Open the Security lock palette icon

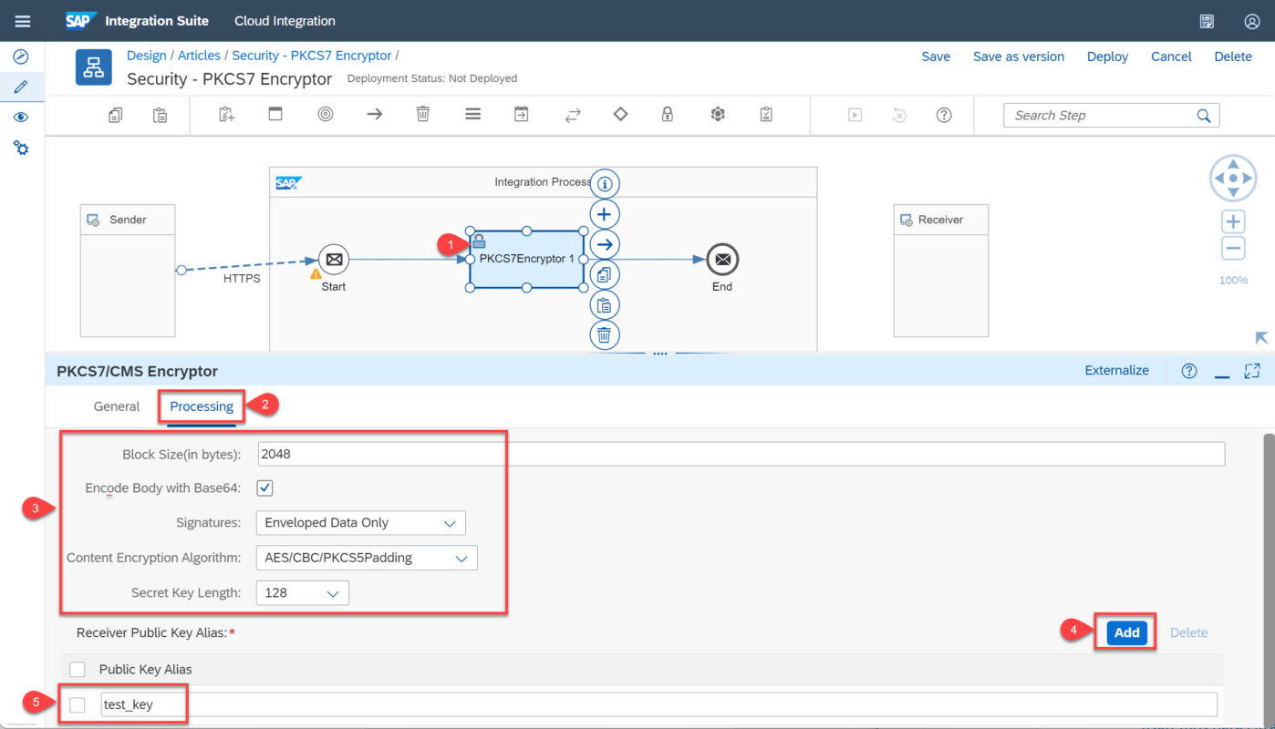[x=668, y=115]
